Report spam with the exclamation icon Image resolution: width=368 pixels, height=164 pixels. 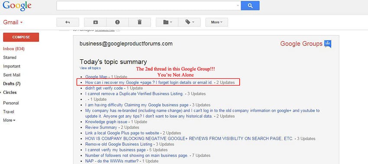point(117,22)
